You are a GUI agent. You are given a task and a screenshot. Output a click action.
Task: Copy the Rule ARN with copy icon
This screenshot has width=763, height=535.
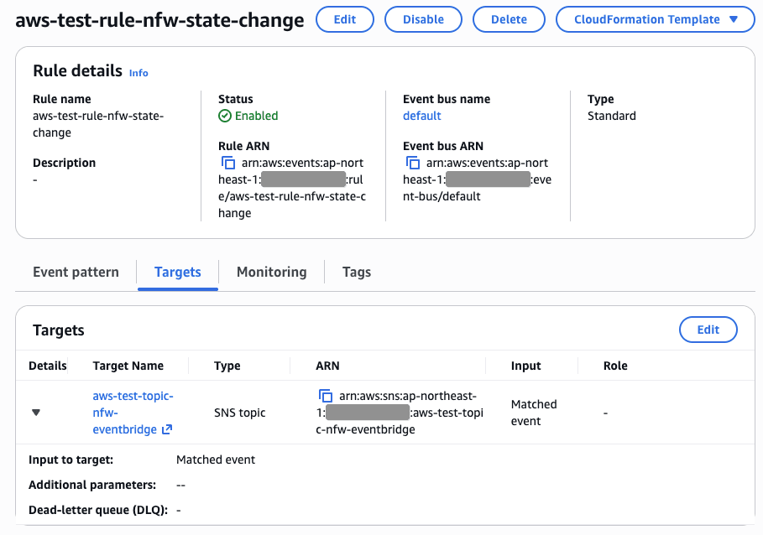point(228,163)
